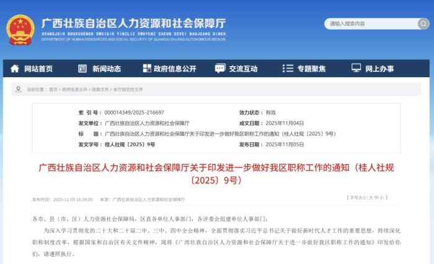Click the news icon beside 新闻动态
Screen dimensions: 434x264
point(82,69)
